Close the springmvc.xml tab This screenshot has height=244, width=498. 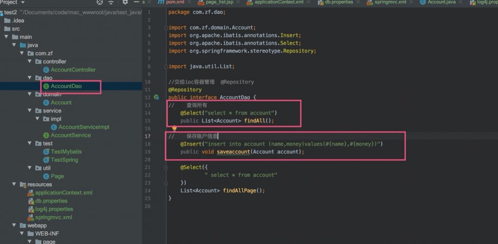pyautogui.click(x=411, y=2)
